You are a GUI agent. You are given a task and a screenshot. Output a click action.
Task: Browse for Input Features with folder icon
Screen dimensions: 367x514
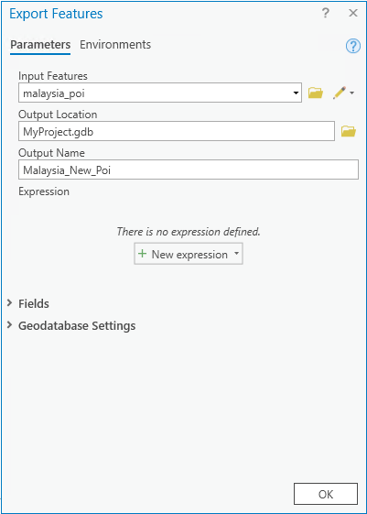pos(316,93)
